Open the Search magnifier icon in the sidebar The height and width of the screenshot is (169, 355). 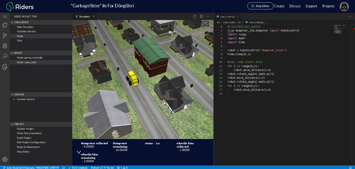coord(5,57)
